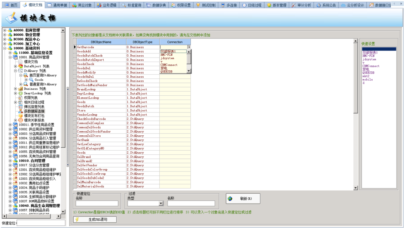Click the 权限列表 icon in the tree
The image size is (404, 228).
21,98
